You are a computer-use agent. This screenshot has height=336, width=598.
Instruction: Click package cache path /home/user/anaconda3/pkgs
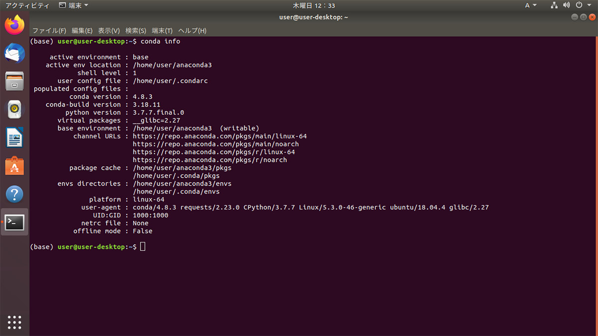(x=182, y=168)
